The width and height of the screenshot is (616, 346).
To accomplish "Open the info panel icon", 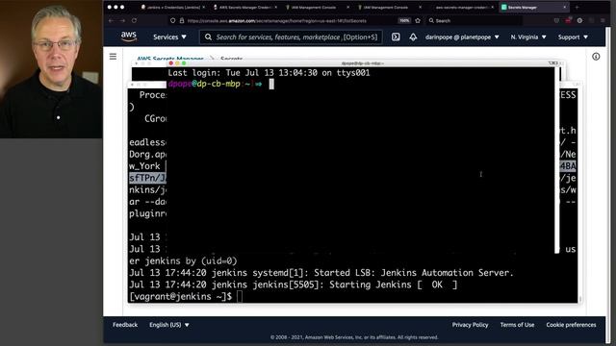I will click(x=596, y=57).
